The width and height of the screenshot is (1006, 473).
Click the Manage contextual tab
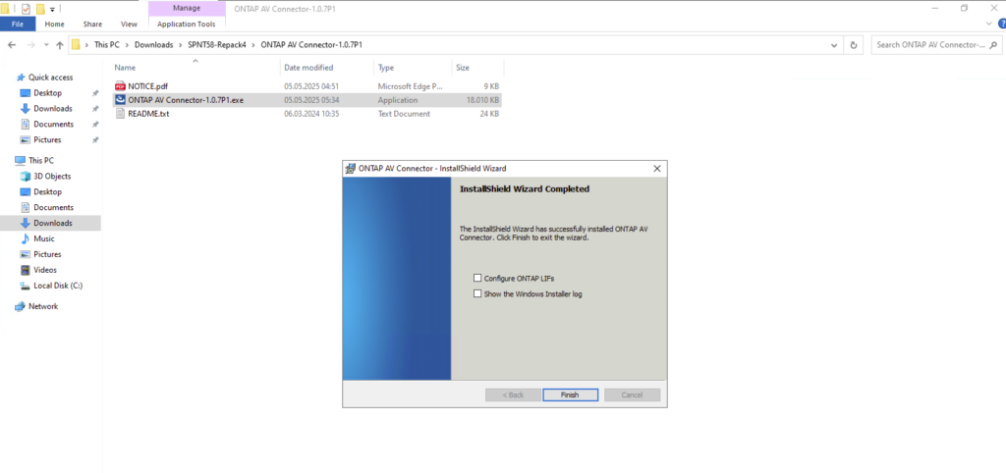[187, 8]
